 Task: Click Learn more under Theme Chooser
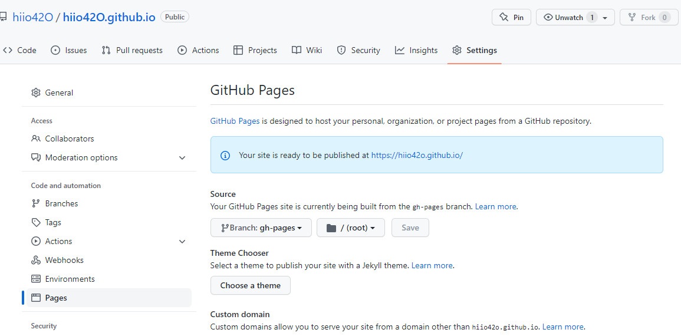click(x=432, y=265)
